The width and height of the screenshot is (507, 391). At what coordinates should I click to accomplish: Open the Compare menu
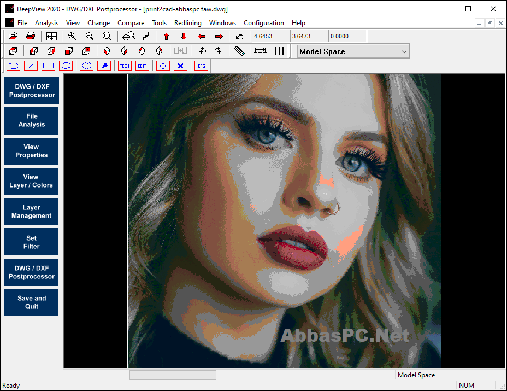coord(131,23)
